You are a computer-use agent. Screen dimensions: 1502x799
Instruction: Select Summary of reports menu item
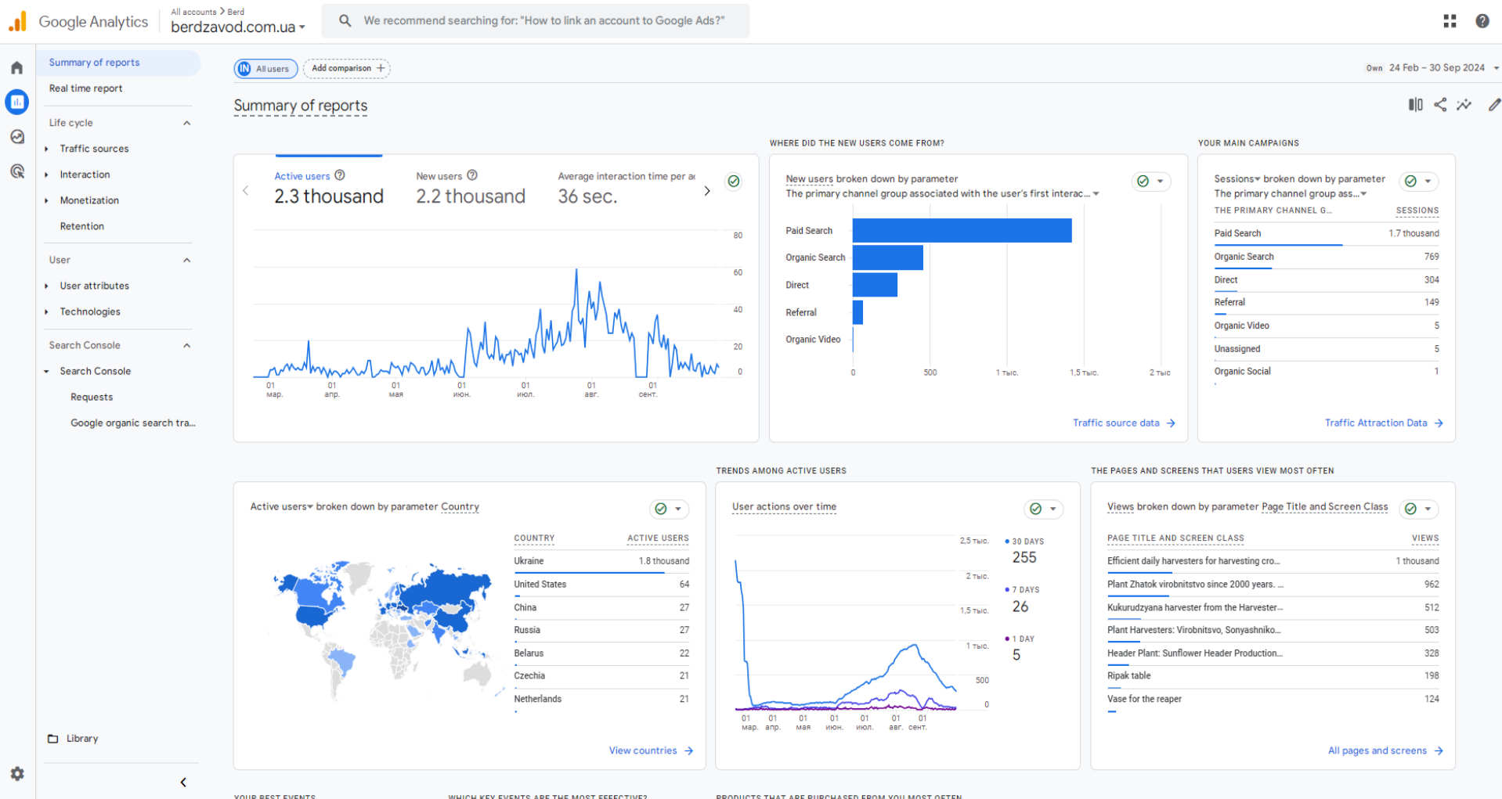coord(117,63)
